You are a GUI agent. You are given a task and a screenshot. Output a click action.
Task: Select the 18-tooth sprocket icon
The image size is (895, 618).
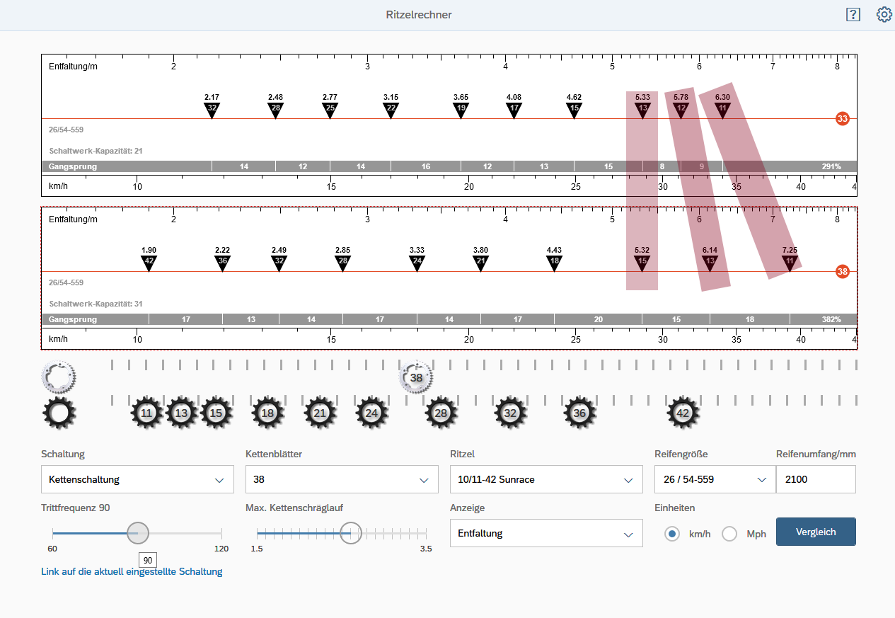click(x=267, y=413)
